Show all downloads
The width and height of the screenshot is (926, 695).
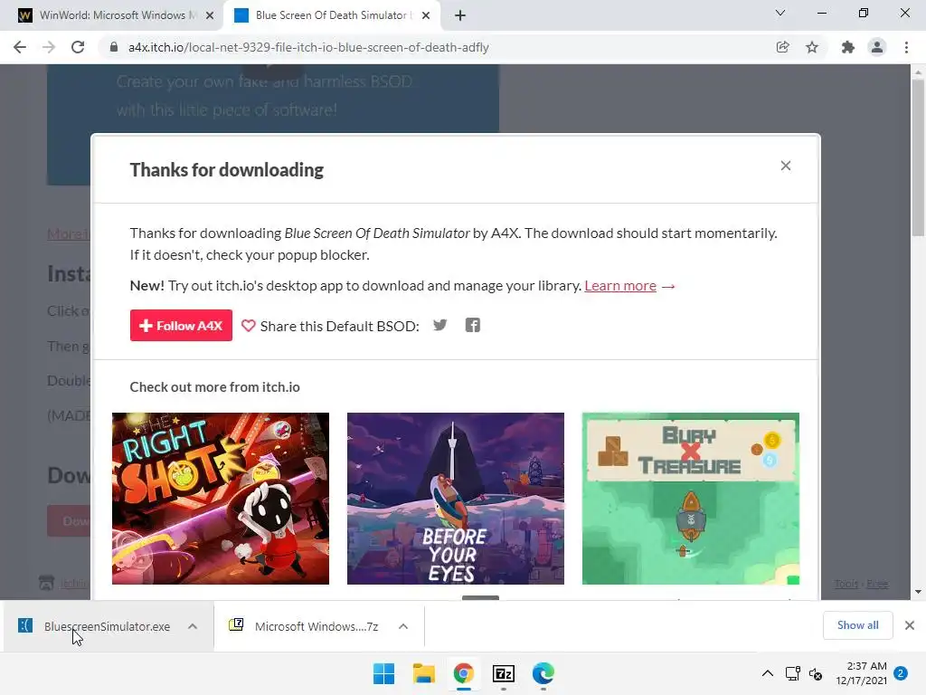tap(857, 625)
